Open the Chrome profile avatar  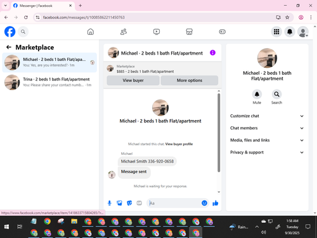pyautogui.click(x=301, y=17)
